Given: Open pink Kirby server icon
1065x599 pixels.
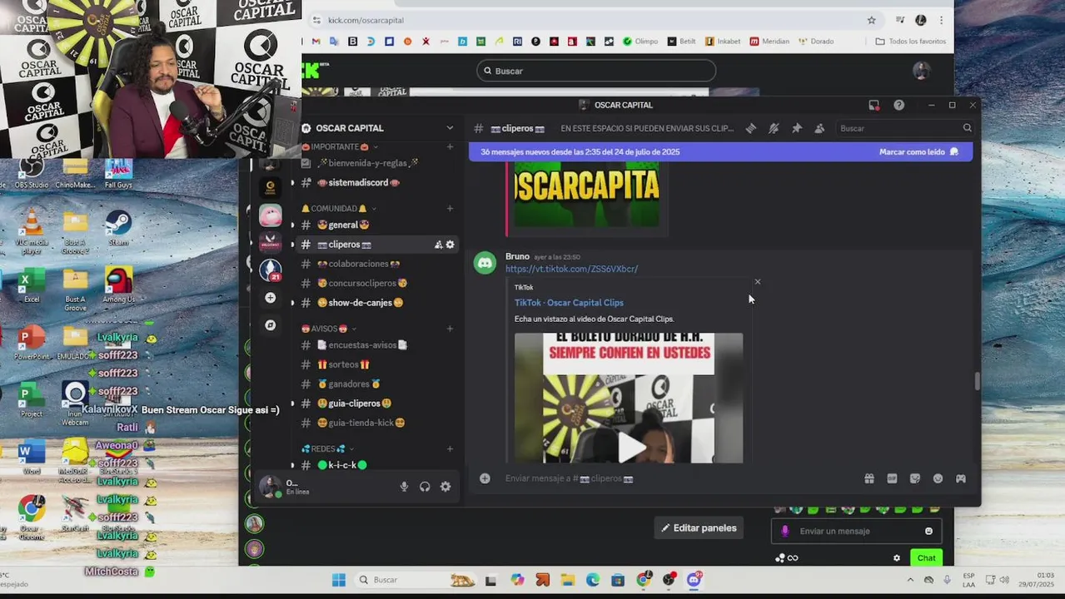Looking at the screenshot, I should click(x=270, y=215).
